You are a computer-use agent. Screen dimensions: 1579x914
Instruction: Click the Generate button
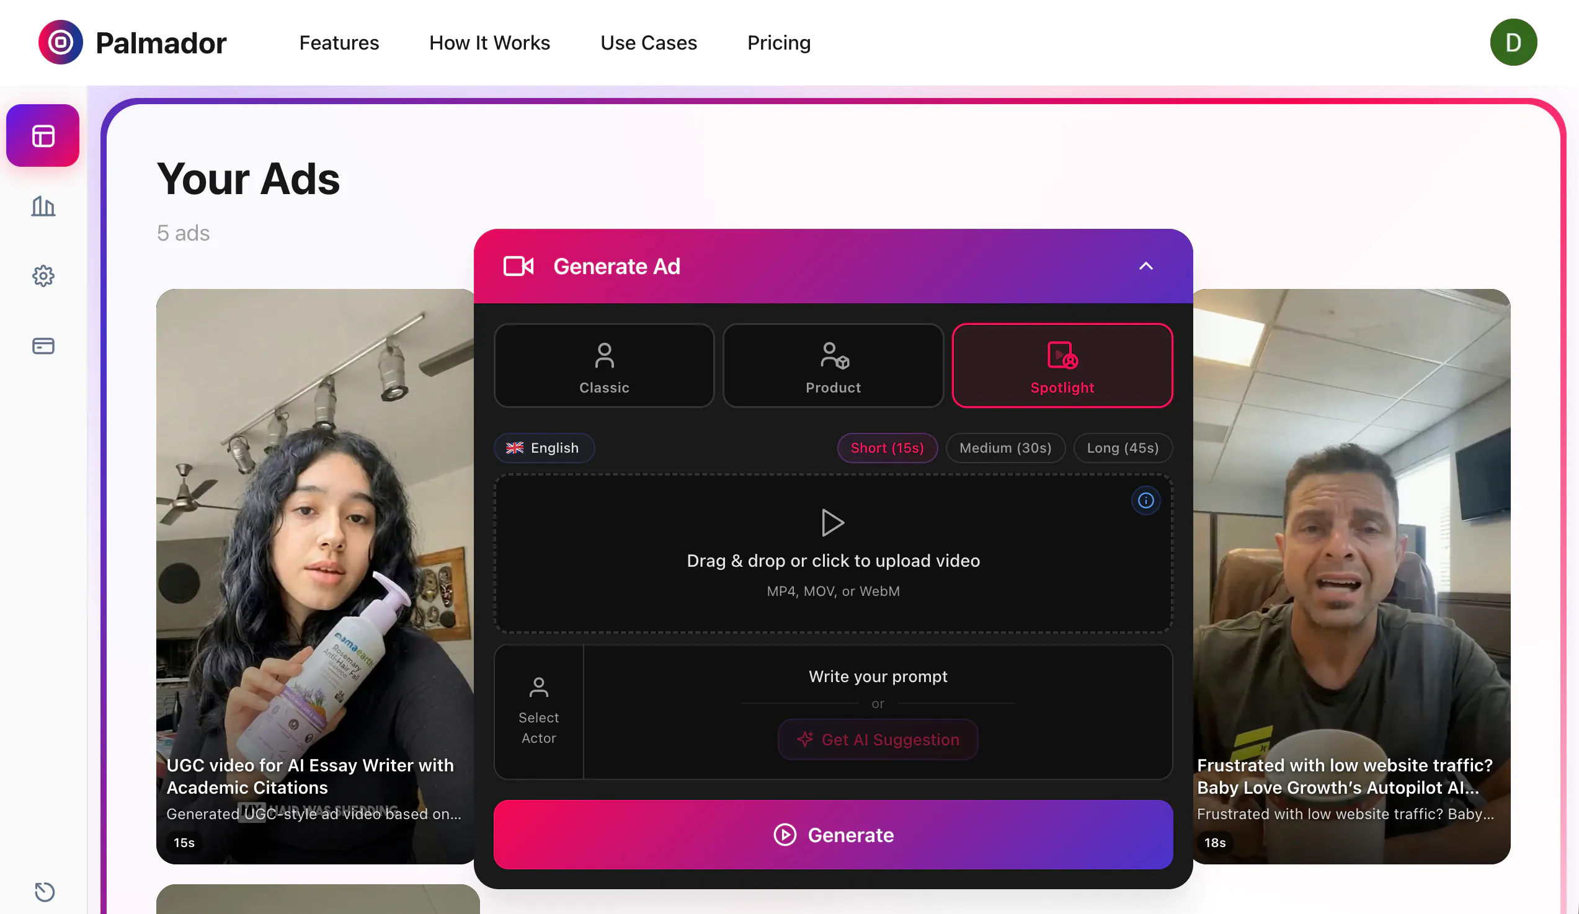point(833,835)
